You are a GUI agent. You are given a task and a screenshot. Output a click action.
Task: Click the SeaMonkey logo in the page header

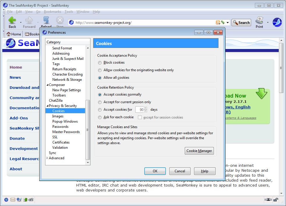click(x=10, y=44)
